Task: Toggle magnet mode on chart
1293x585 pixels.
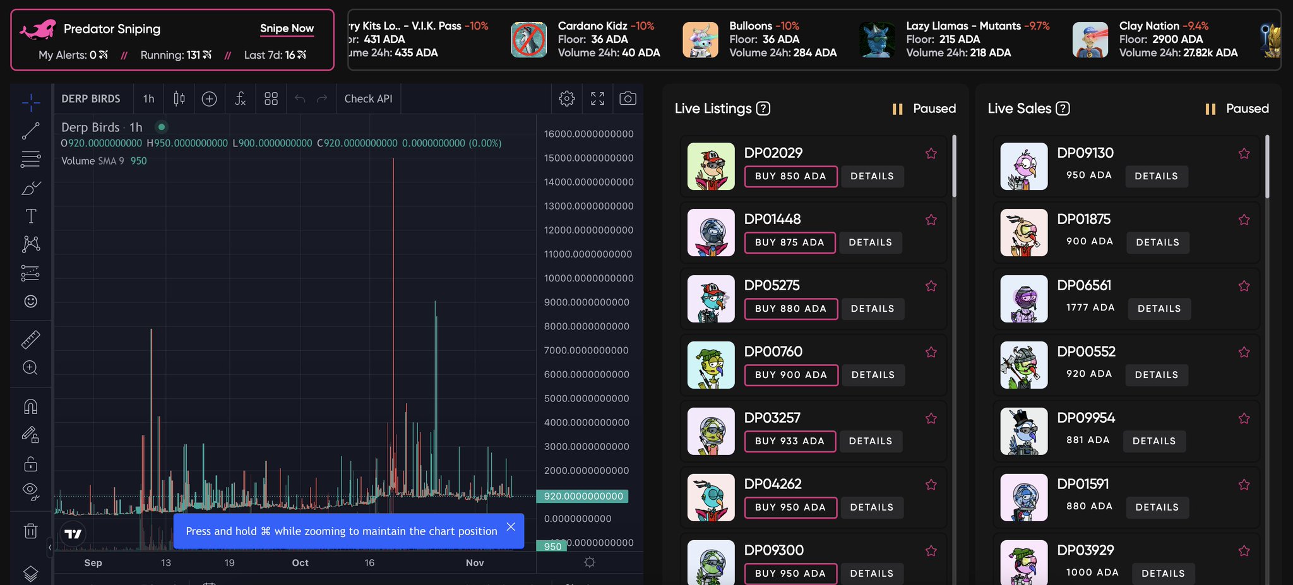Action: [30, 406]
